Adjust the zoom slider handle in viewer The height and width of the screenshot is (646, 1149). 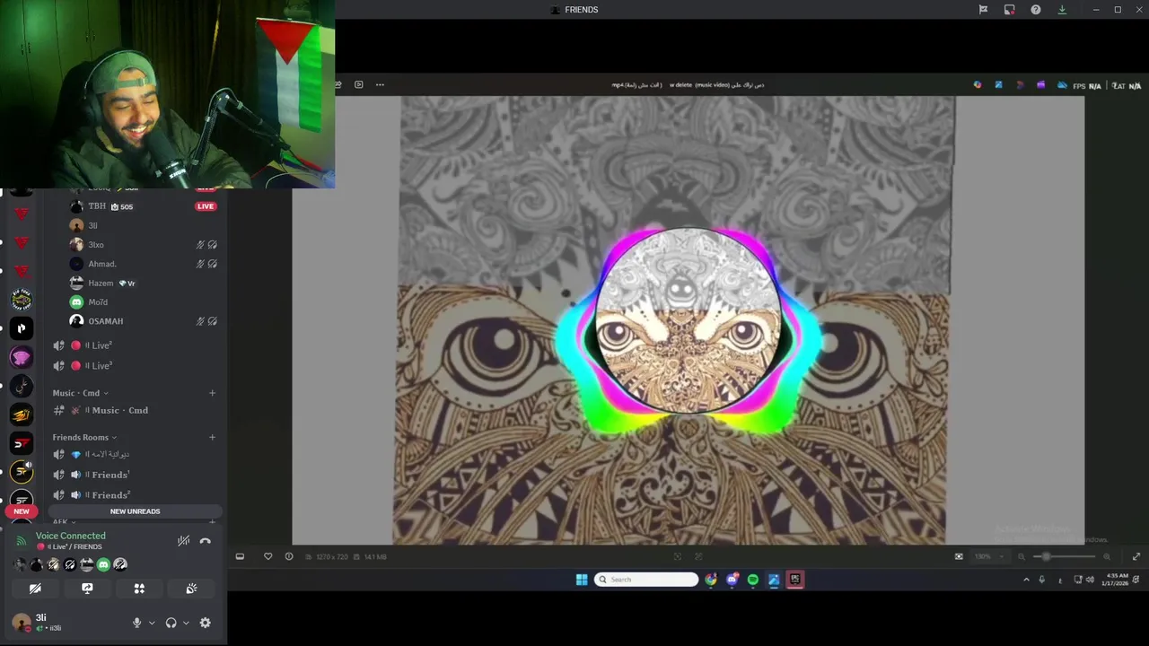click(x=1046, y=557)
